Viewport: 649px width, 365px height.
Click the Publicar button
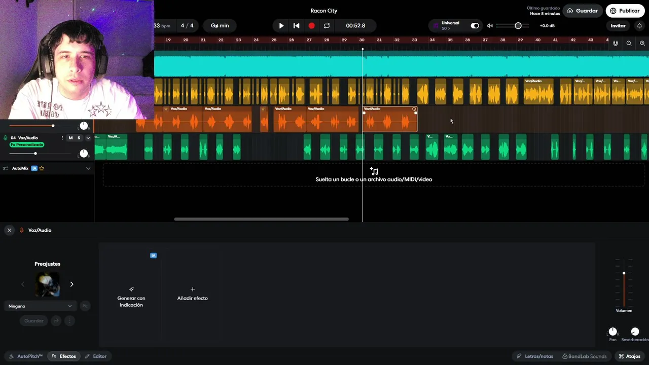point(625,11)
